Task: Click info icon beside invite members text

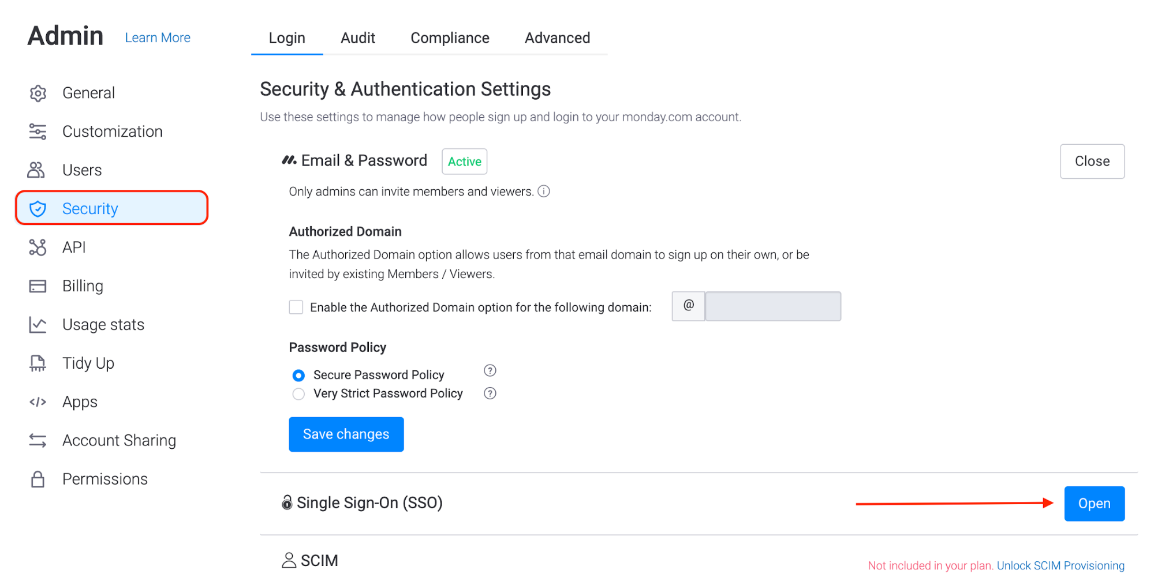Action: pyautogui.click(x=544, y=191)
